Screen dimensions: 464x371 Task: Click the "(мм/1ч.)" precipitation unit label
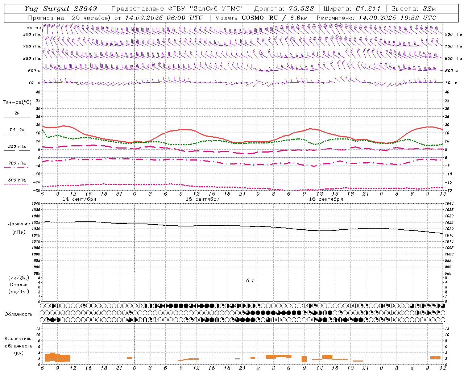(x=19, y=292)
